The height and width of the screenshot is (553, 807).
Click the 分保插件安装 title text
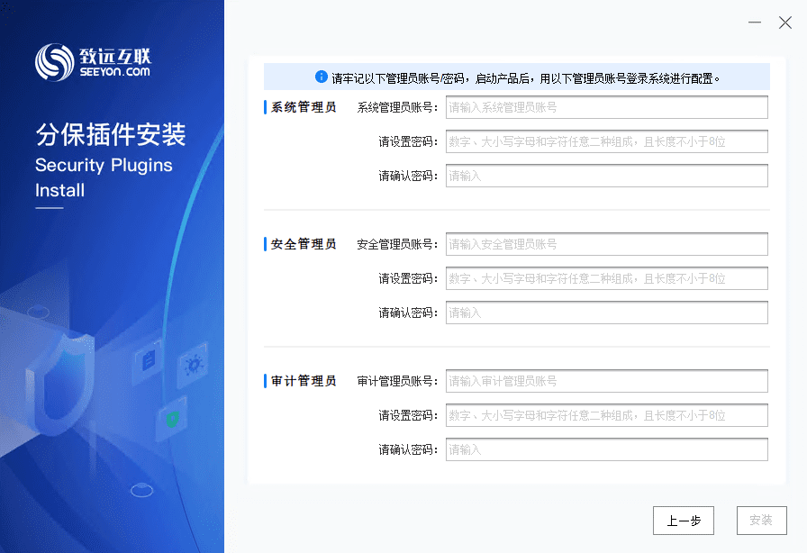click(x=111, y=135)
